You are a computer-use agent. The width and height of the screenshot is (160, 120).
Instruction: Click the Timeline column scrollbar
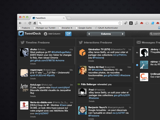(x=74, y=55)
